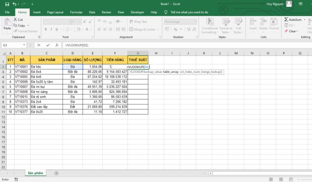Image resolution: width=312 pixels, height=182 pixels.
Task: Select the Sản phẩm sheet tab
Action: click(x=37, y=173)
